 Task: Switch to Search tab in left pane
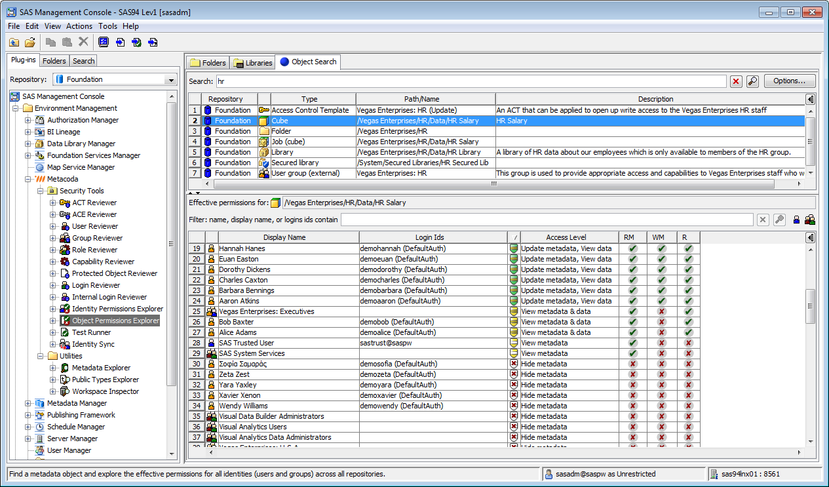click(84, 61)
